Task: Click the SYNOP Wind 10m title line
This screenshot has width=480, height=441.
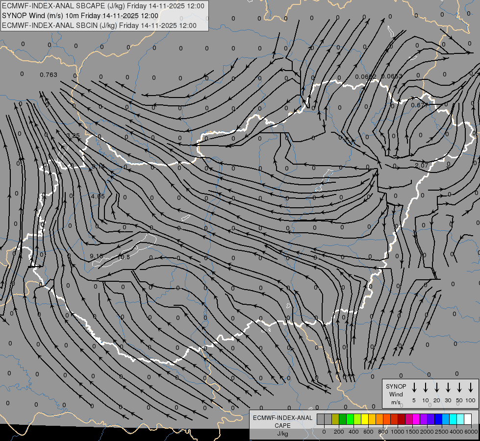Action: point(80,16)
